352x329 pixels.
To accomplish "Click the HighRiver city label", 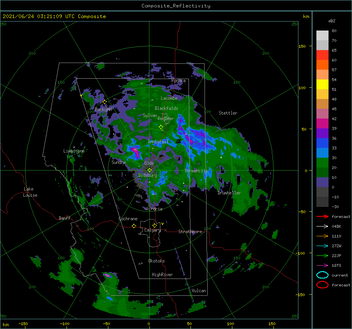I will click(x=162, y=275).
